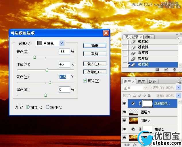Open the 填充 fill arrow popup
182x147 pixels.
(x=178, y=96)
